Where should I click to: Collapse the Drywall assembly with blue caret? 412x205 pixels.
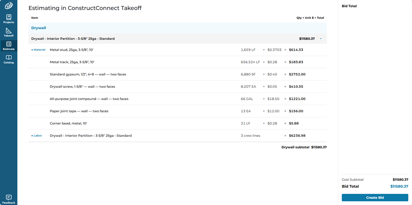[321, 39]
